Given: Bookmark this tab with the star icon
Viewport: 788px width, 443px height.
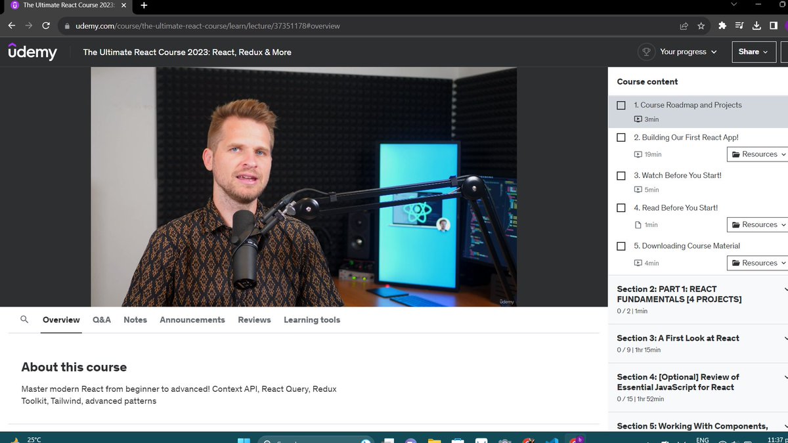Looking at the screenshot, I should pyautogui.click(x=701, y=26).
